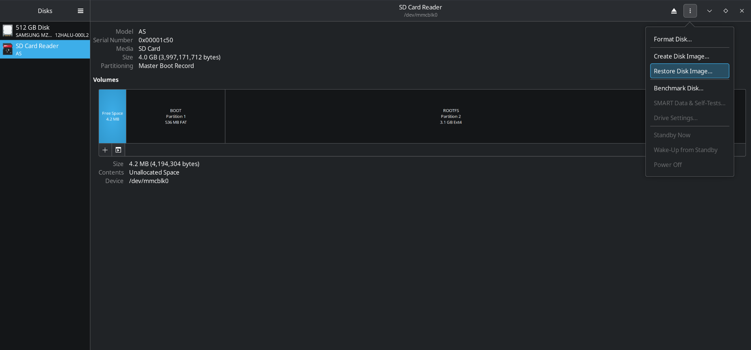751x350 pixels.
Task: Select the SD Card Reader drive icon
Action: point(8,49)
